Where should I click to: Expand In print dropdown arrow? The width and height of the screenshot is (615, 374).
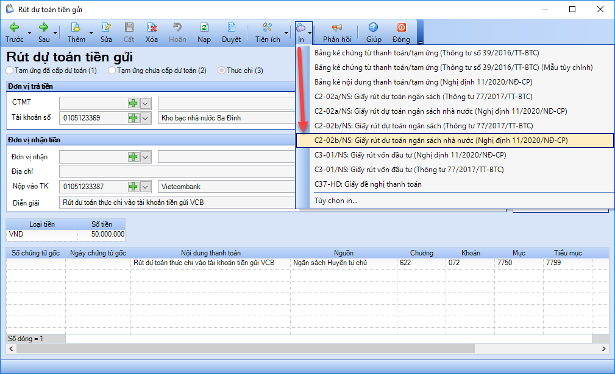point(310,33)
